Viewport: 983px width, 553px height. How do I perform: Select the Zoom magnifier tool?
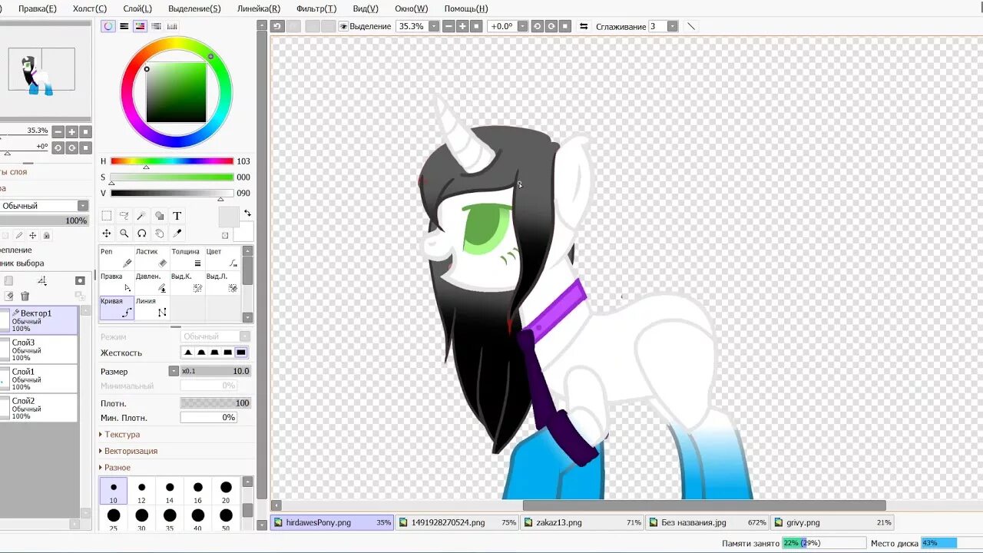pos(124,233)
